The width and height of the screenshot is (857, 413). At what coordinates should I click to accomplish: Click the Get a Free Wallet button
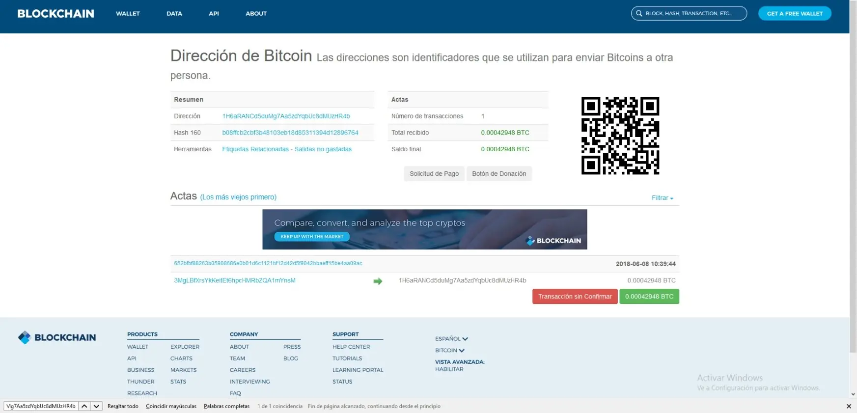pyautogui.click(x=795, y=14)
